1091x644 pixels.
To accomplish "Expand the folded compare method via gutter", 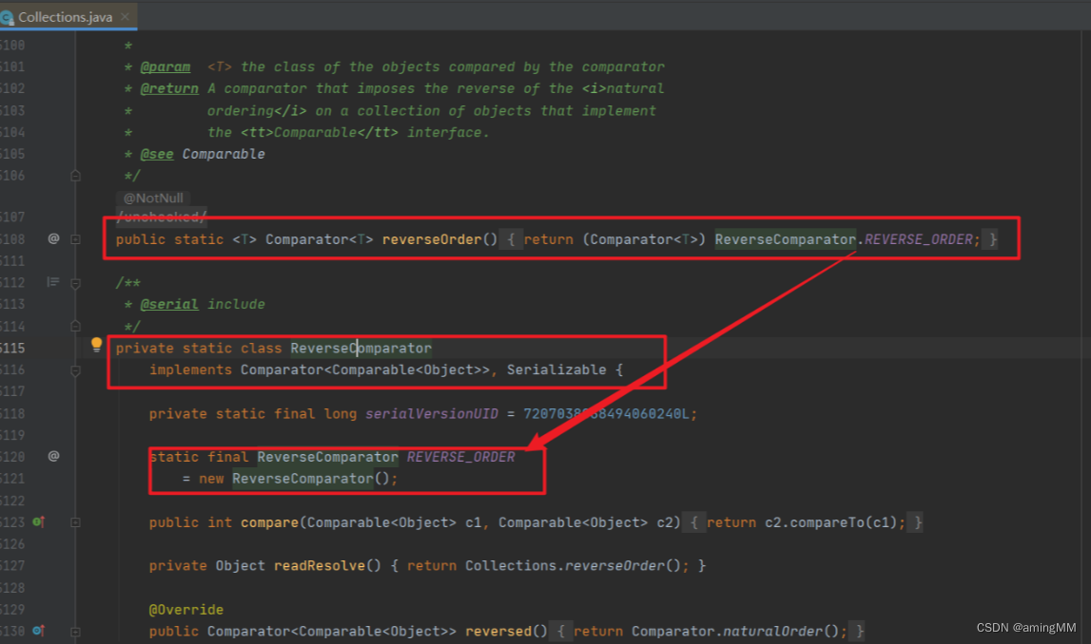I will pos(76,522).
